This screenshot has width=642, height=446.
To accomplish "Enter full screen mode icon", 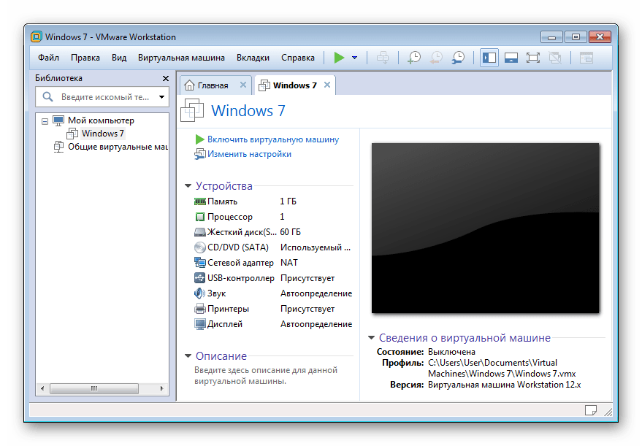I will (x=532, y=58).
